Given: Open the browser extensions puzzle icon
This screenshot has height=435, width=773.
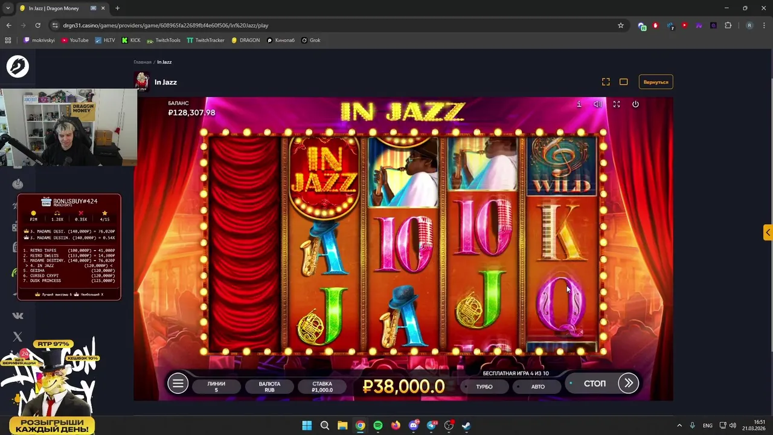Looking at the screenshot, I should click(x=728, y=25).
